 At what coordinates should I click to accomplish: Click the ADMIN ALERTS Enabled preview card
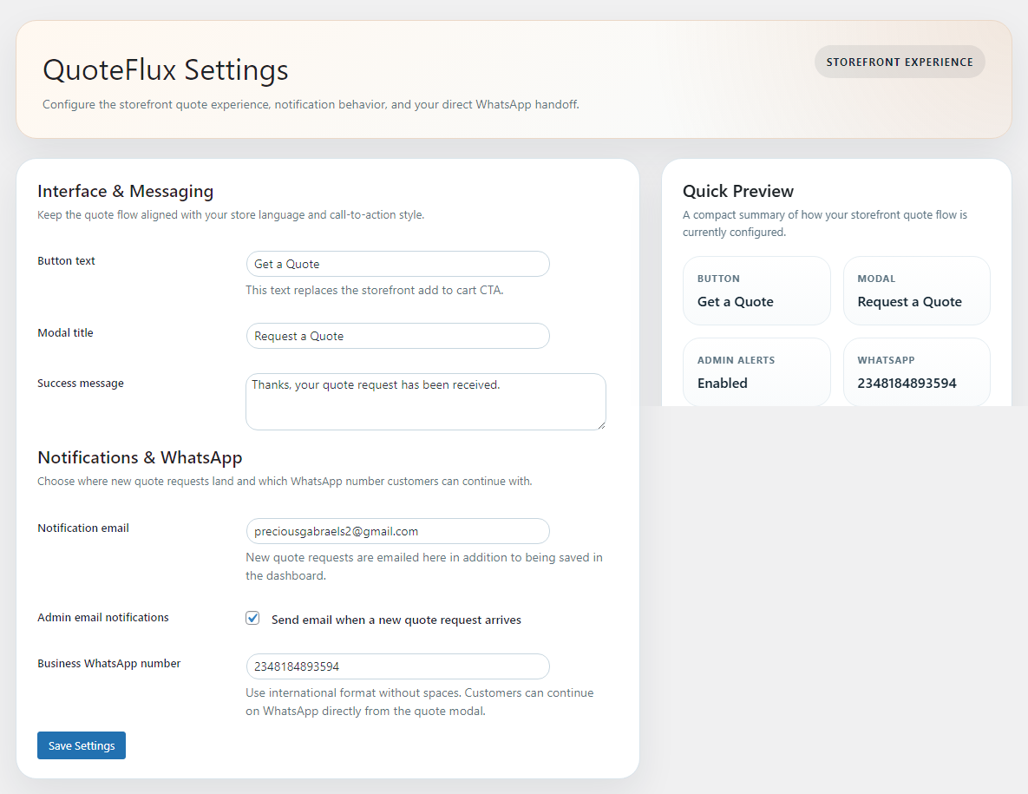pyautogui.click(x=756, y=371)
